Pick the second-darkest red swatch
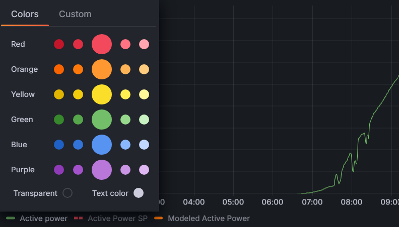The height and width of the screenshot is (227, 399). (x=78, y=44)
